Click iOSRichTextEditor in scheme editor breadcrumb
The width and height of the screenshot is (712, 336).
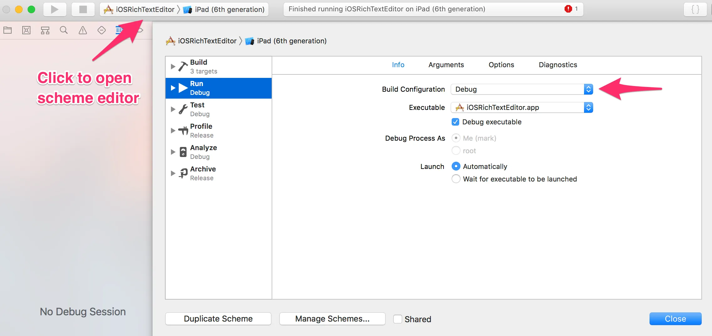point(201,41)
